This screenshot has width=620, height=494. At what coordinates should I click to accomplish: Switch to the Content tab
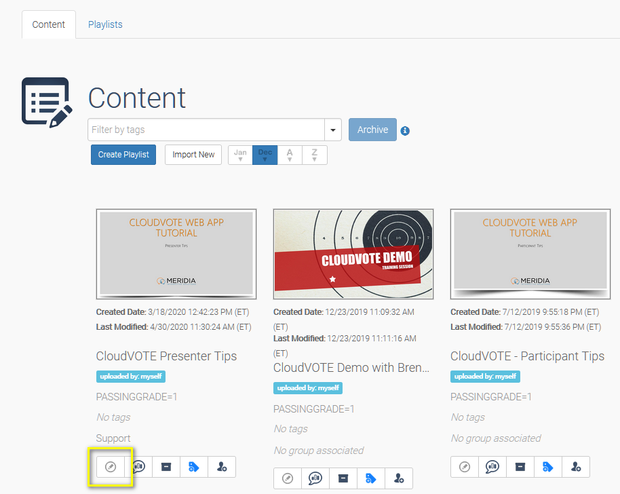49,24
